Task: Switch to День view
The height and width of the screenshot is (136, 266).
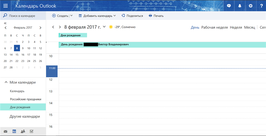Action: tap(195, 28)
